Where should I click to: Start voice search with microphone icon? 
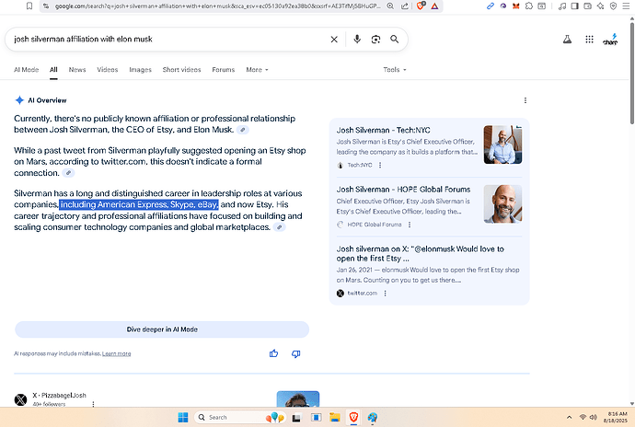click(357, 39)
